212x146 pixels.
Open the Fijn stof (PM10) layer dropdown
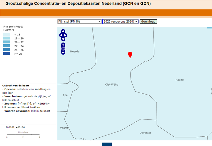coord(79,22)
